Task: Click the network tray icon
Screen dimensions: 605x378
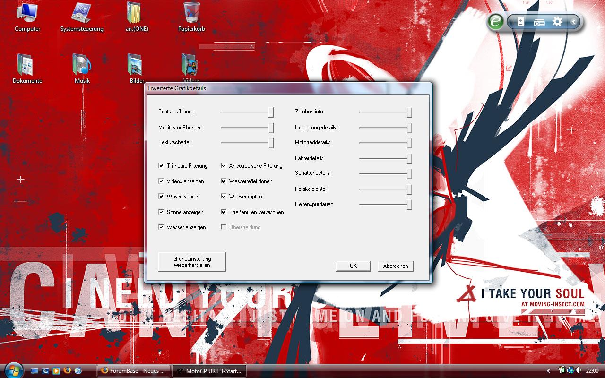Action: (570, 370)
